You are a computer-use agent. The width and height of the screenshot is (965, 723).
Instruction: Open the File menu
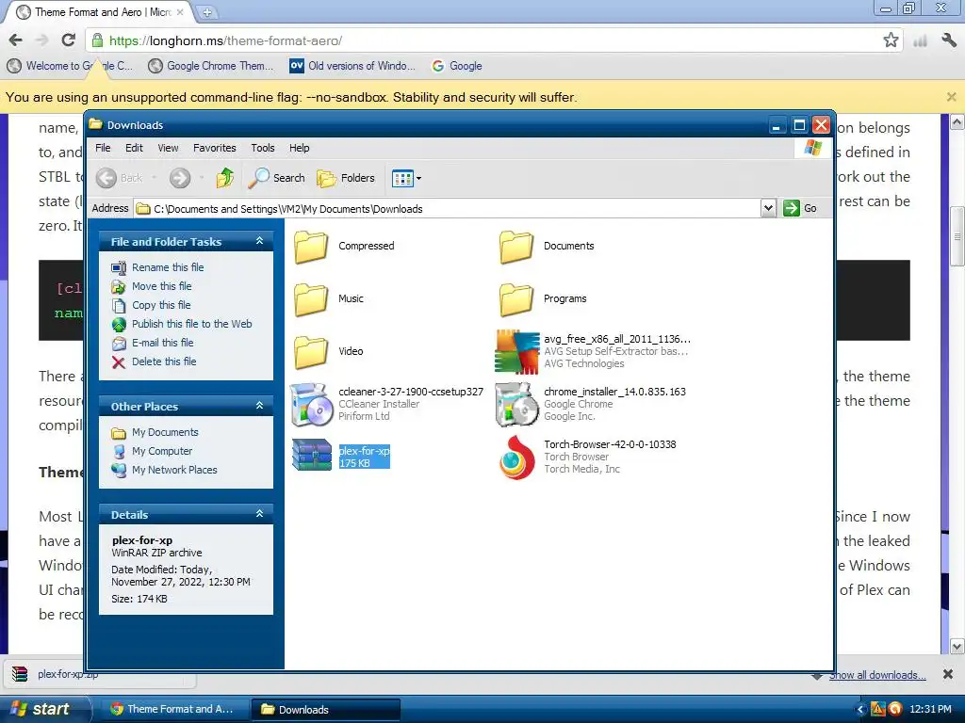click(103, 148)
